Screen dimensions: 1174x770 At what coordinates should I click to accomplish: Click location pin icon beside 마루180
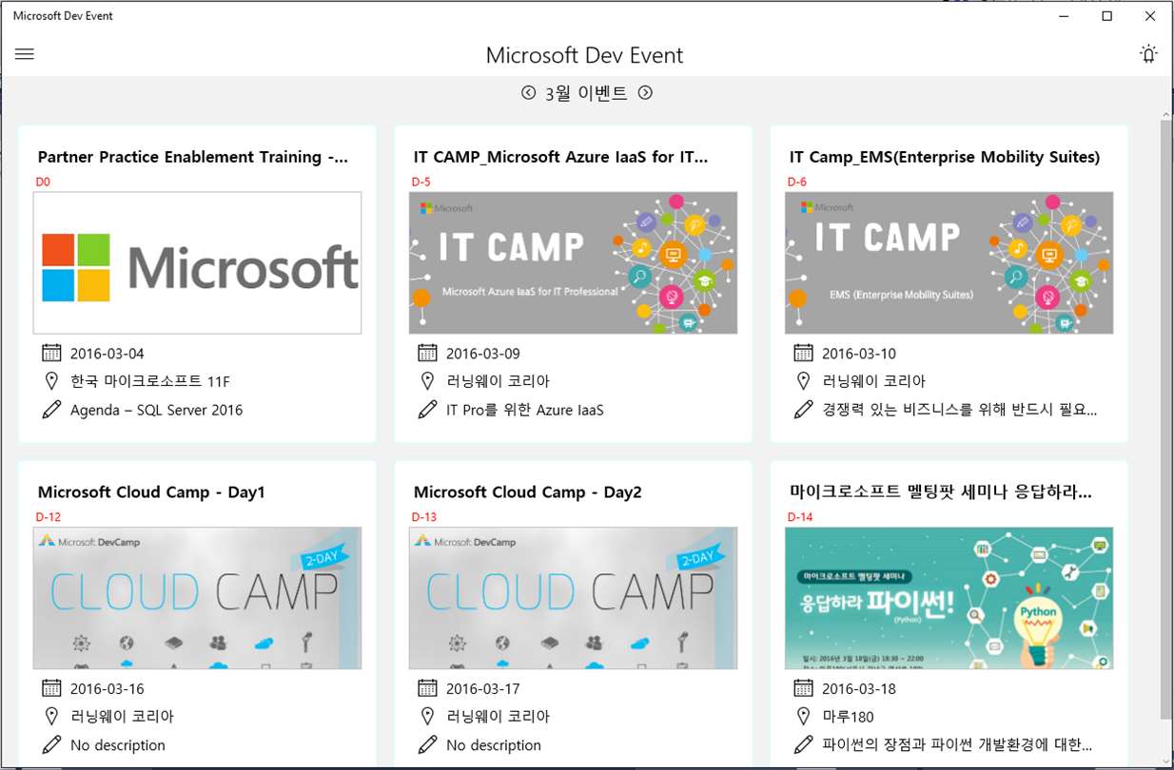pos(803,716)
